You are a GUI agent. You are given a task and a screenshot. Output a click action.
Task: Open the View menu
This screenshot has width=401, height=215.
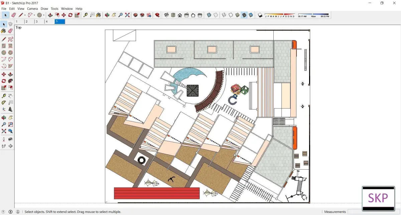point(21,9)
